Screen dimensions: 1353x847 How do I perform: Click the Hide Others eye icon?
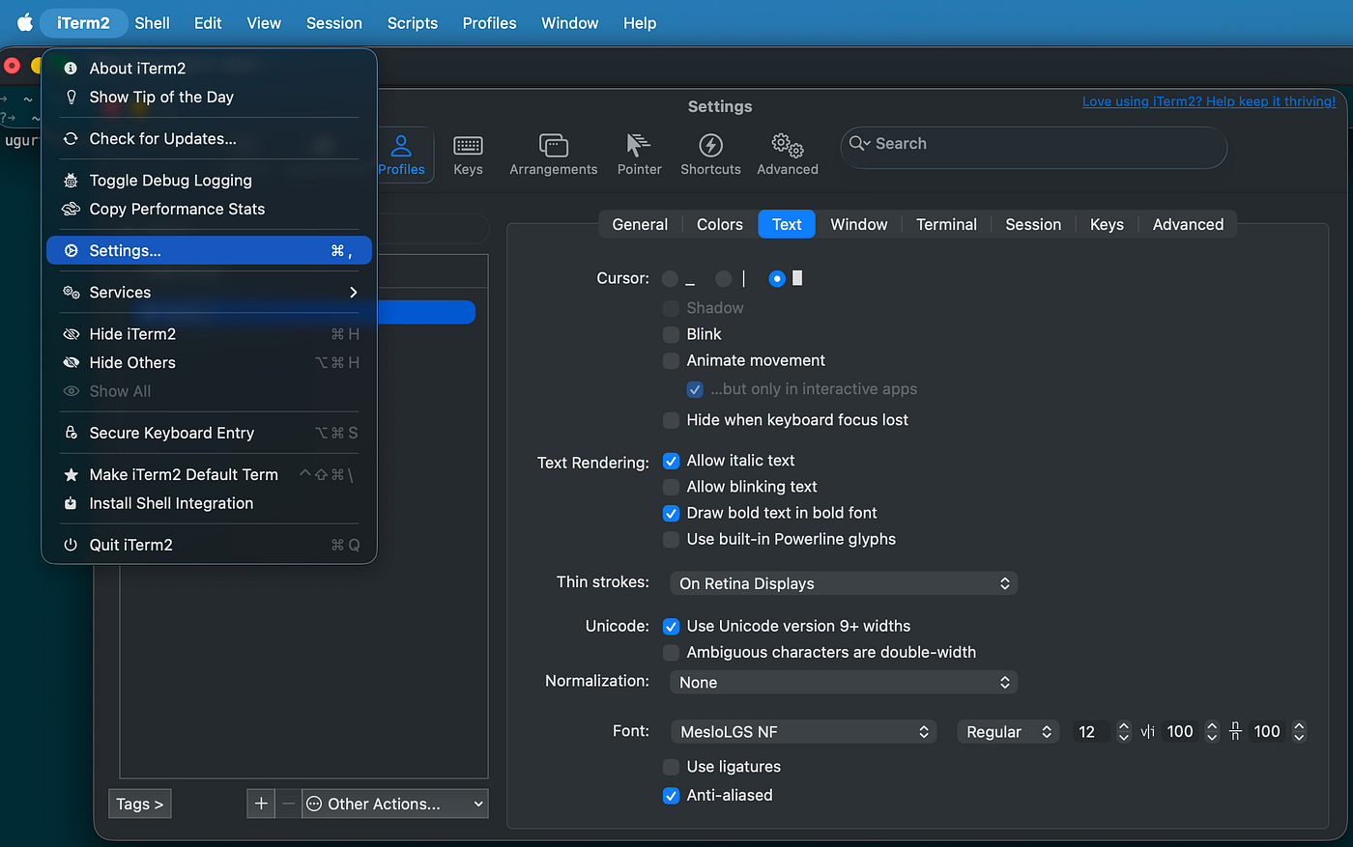(71, 363)
